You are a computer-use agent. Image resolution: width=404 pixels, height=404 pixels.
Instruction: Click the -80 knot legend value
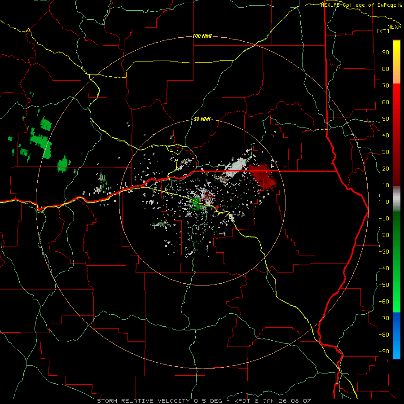point(384,335)
